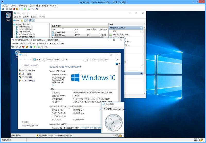Click scroll-up arrow in System window
The width and height of the screenshot is (206, 143).
(x=119, y=64)
